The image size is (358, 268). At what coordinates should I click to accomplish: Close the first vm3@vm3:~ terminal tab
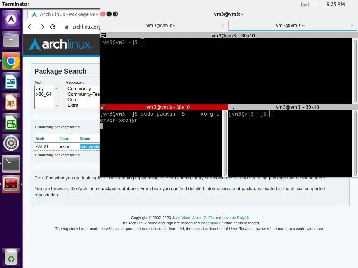click(223, 25)
